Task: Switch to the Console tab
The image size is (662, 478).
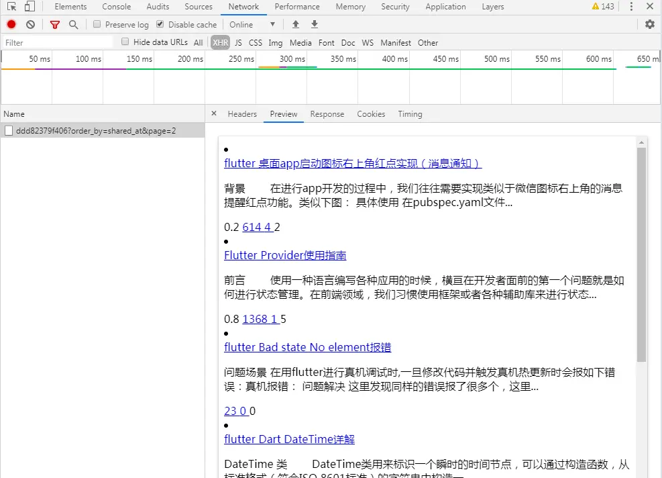Action: click(117, 7)
